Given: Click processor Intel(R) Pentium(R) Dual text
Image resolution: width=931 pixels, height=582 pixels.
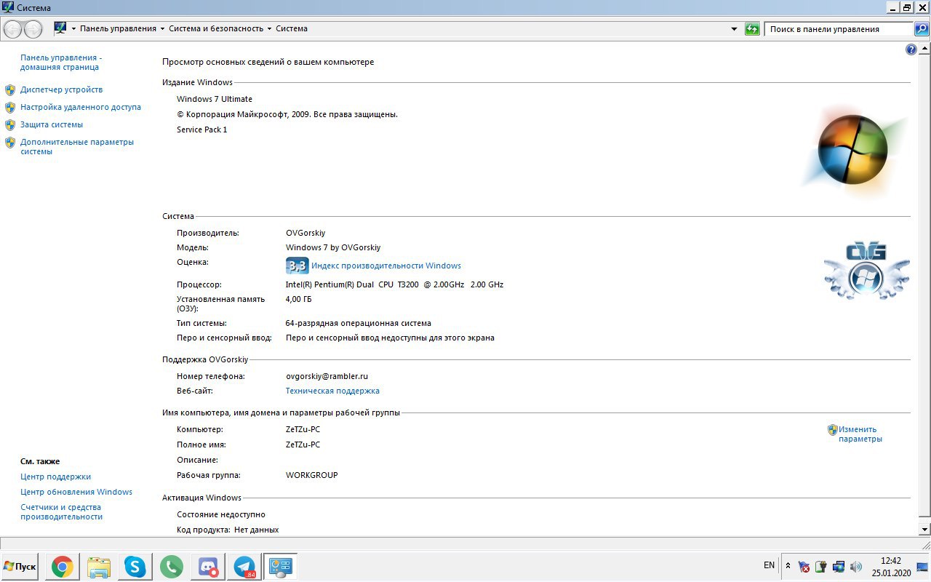Looking at the screenshot, I should coord(394,284).
